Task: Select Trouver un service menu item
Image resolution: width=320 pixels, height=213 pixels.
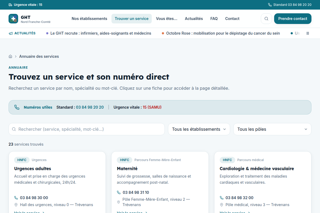Action: pos(131,19)
